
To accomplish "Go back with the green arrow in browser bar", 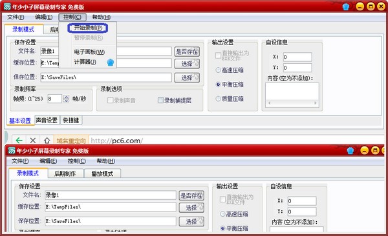I will coord(19,141).
